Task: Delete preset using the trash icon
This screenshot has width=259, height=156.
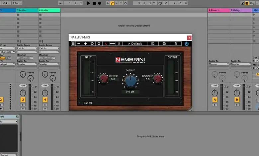Action: [176, 43]
